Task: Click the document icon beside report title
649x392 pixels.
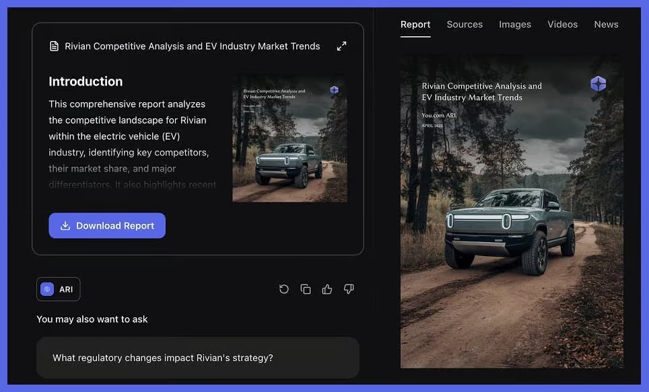Action: pyautogui.click(x=55, y=46)
